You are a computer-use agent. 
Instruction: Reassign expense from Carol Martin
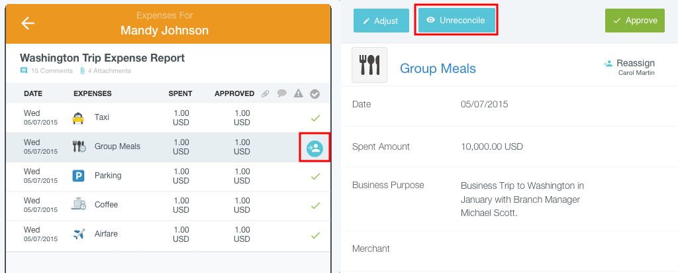(629, 68)
